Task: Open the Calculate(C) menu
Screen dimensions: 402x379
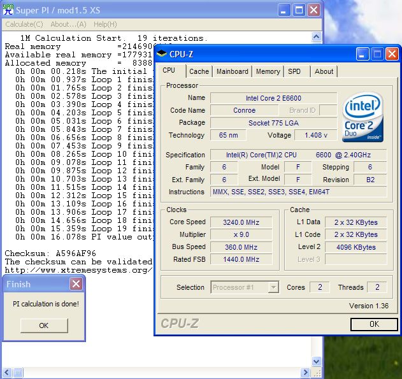Action: [x=24, y=24]
